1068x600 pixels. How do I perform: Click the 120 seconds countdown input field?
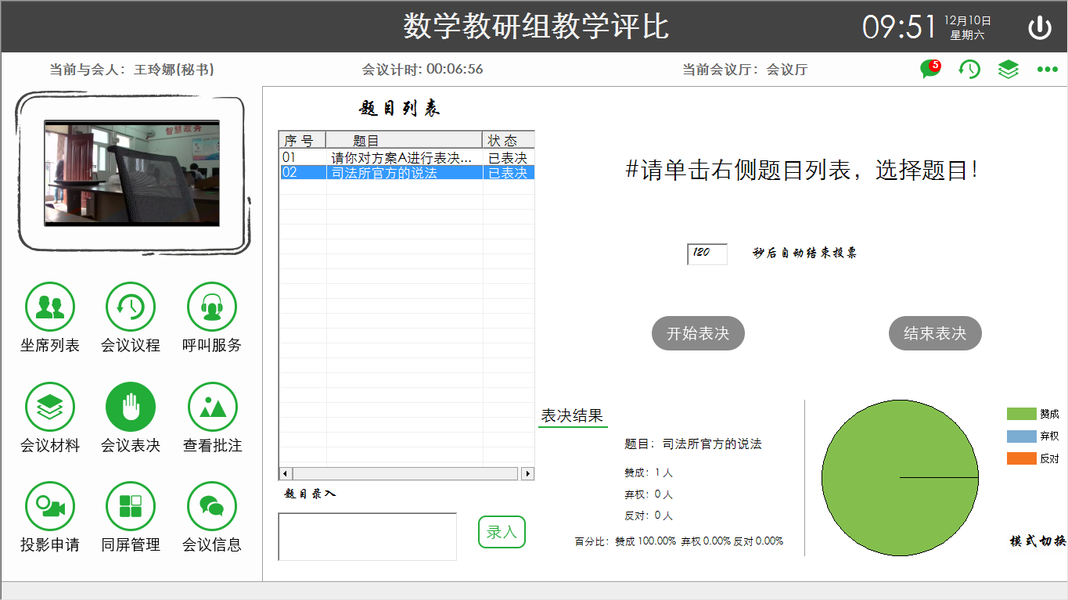(x=707, y=253)
